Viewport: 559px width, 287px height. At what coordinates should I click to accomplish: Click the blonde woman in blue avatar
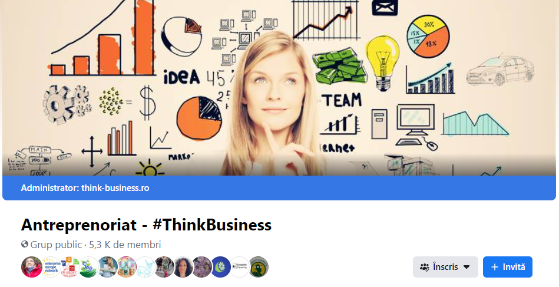107,267
